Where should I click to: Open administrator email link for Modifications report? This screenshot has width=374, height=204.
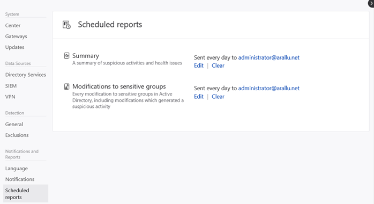(269, 88)
